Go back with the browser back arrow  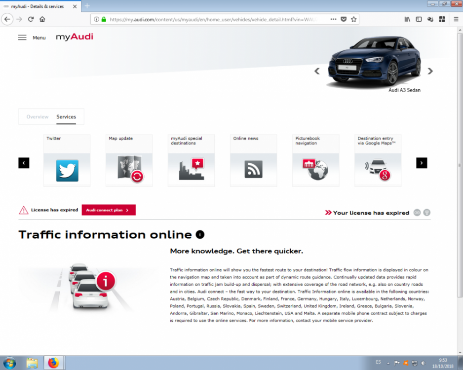[x=7, y=19]
